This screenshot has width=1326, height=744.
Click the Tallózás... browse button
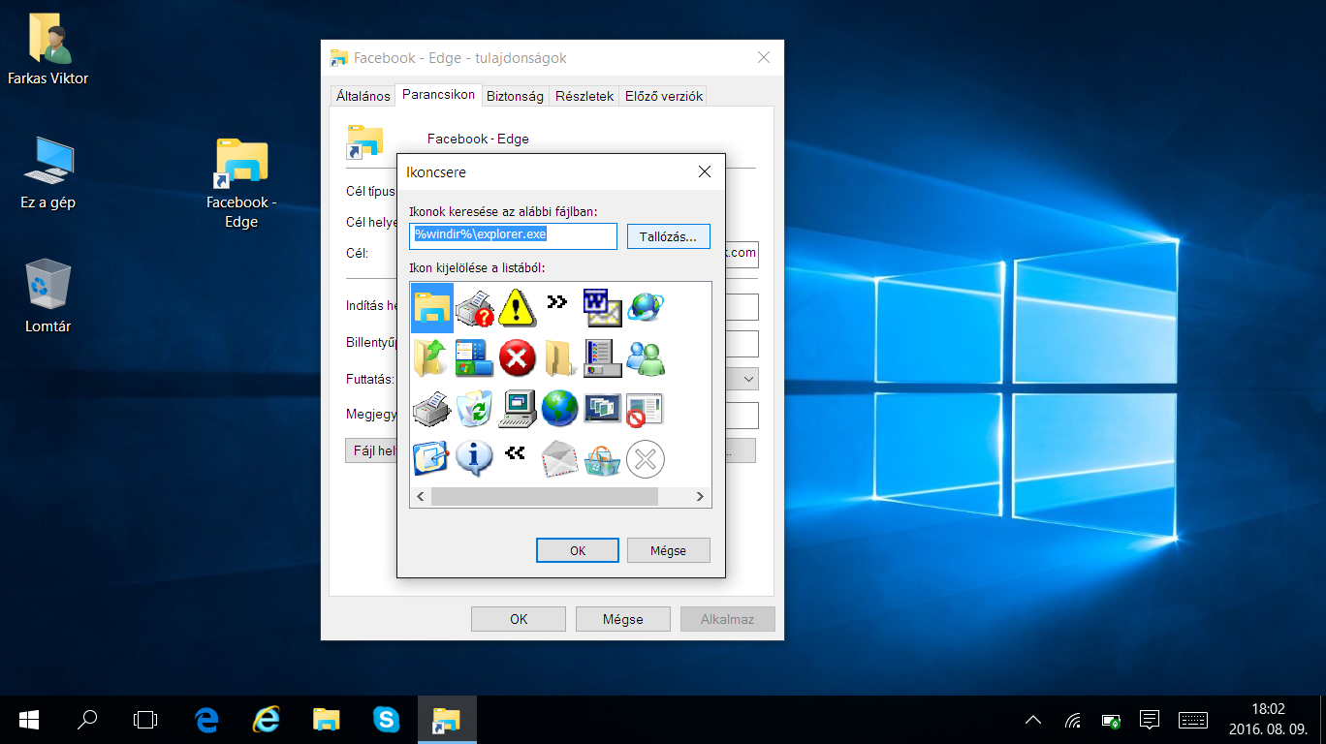point(669,236)
